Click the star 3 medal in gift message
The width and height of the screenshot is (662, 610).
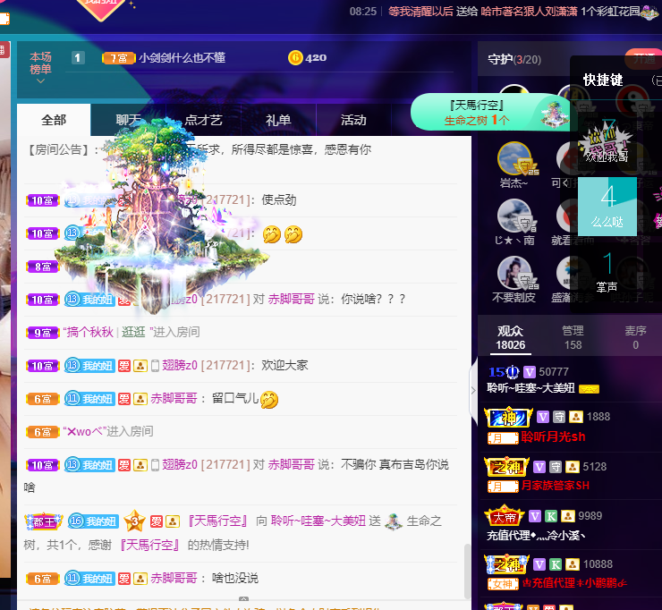coord(135,521)
